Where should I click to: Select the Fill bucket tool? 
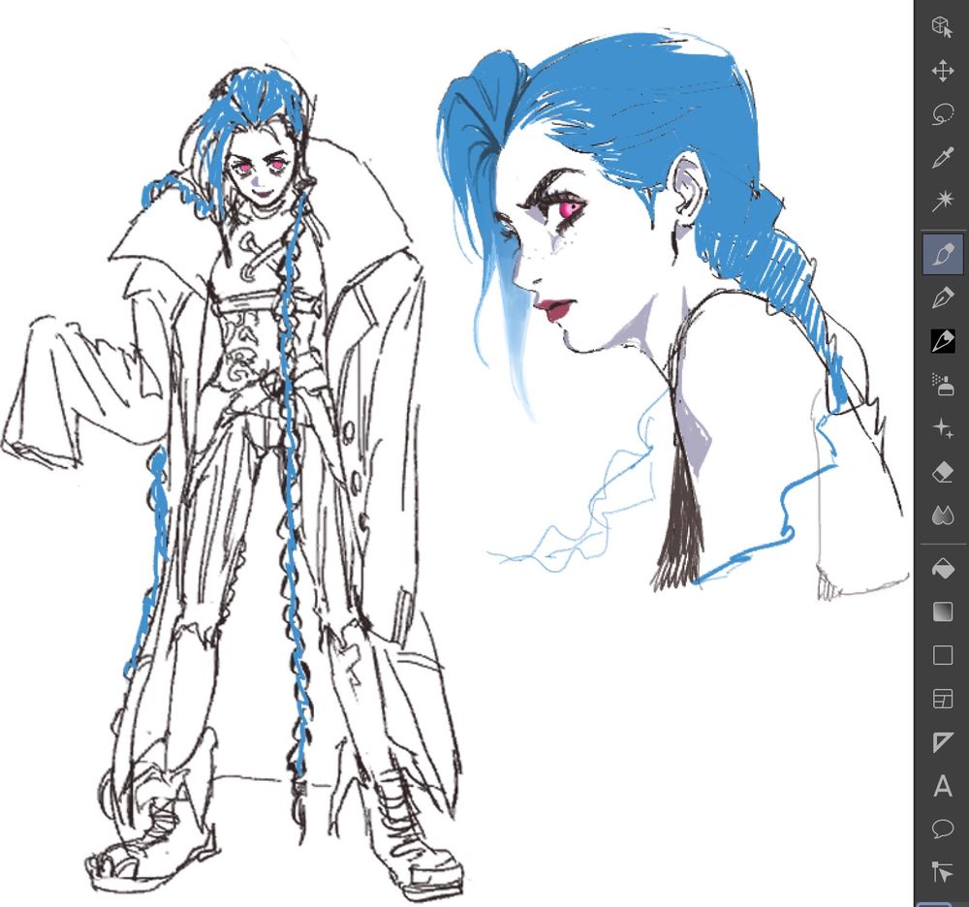942,569
